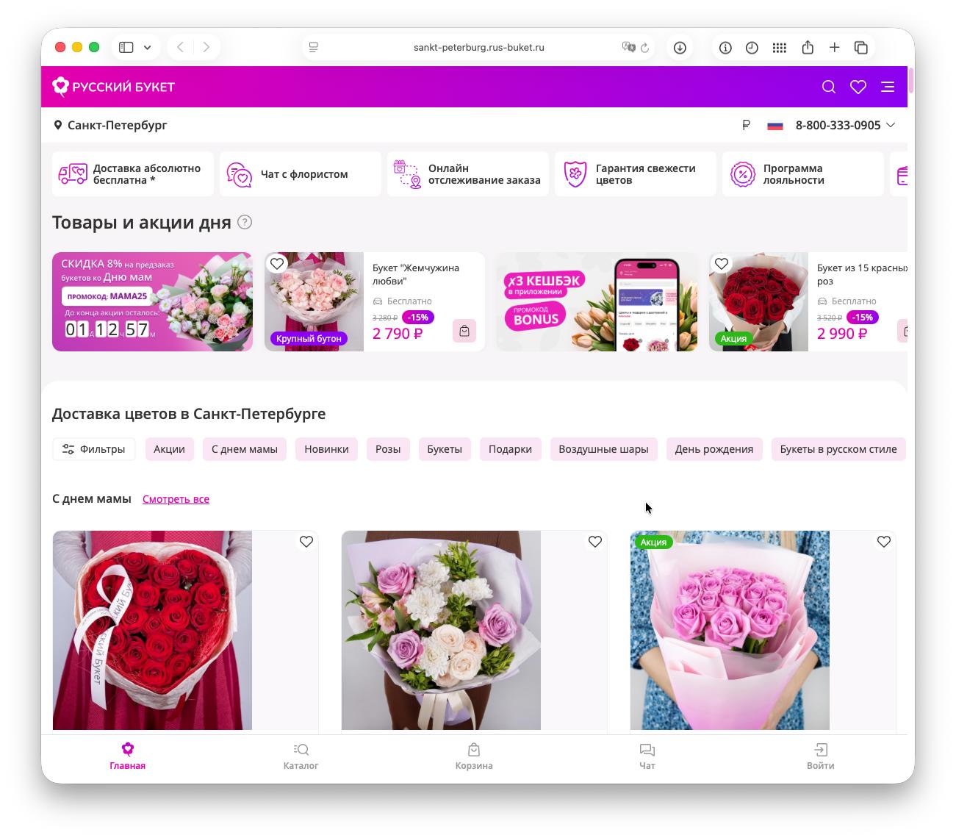Click Safari downloads icon
This screenshot has width=956, height=838.
click(680, 48)
